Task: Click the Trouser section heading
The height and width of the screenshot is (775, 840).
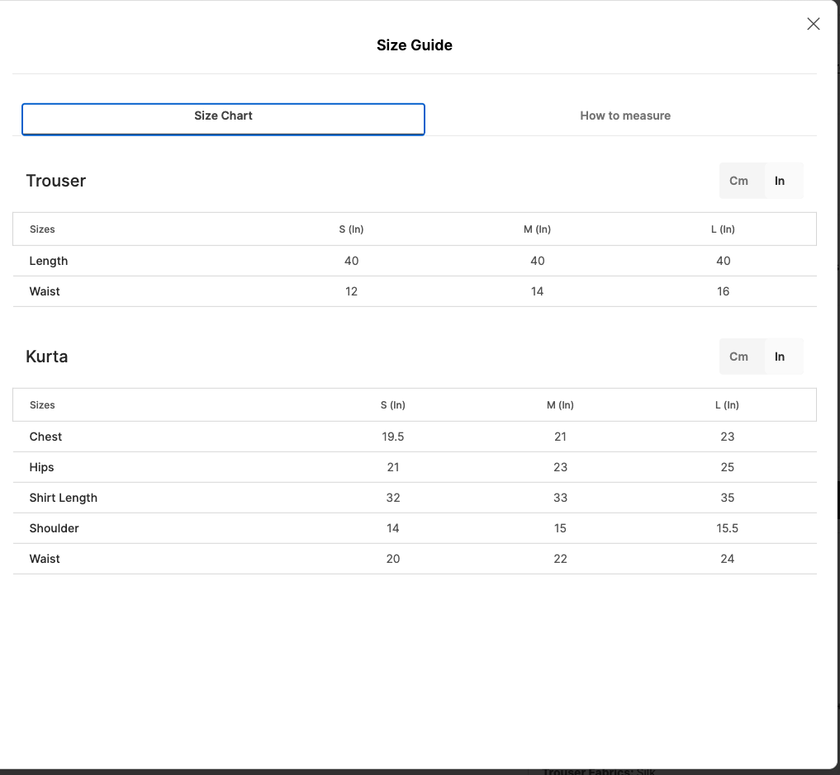Action: pos(56,181)
